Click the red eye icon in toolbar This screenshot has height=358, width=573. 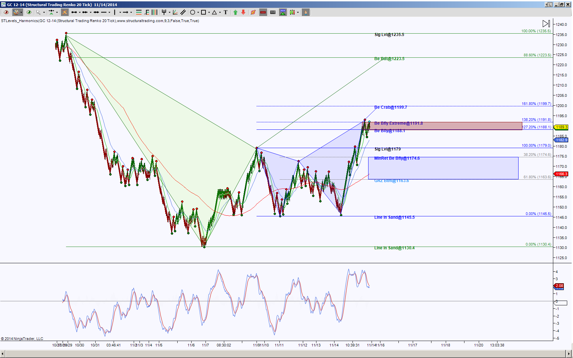(x=6, y=12)
